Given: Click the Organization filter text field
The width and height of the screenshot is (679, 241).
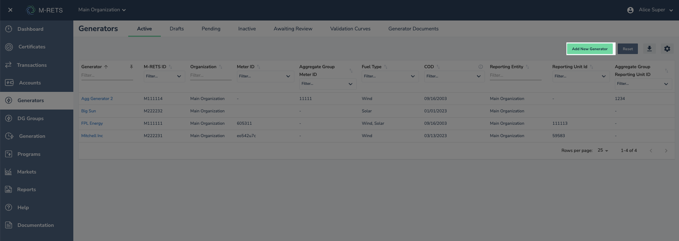Looking at the screenshot, I should 211,76.
